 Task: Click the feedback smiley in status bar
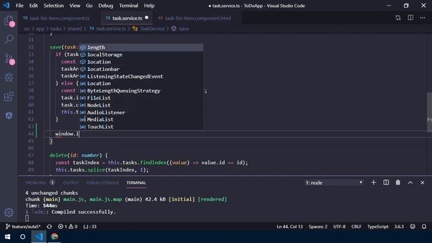[412, 227]
